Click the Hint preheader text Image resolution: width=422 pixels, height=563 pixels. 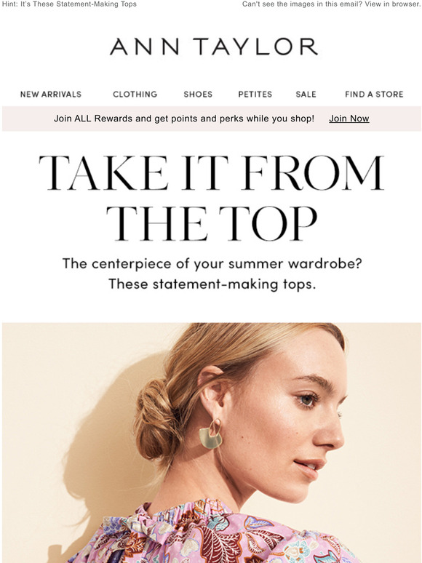pos(69,4)
